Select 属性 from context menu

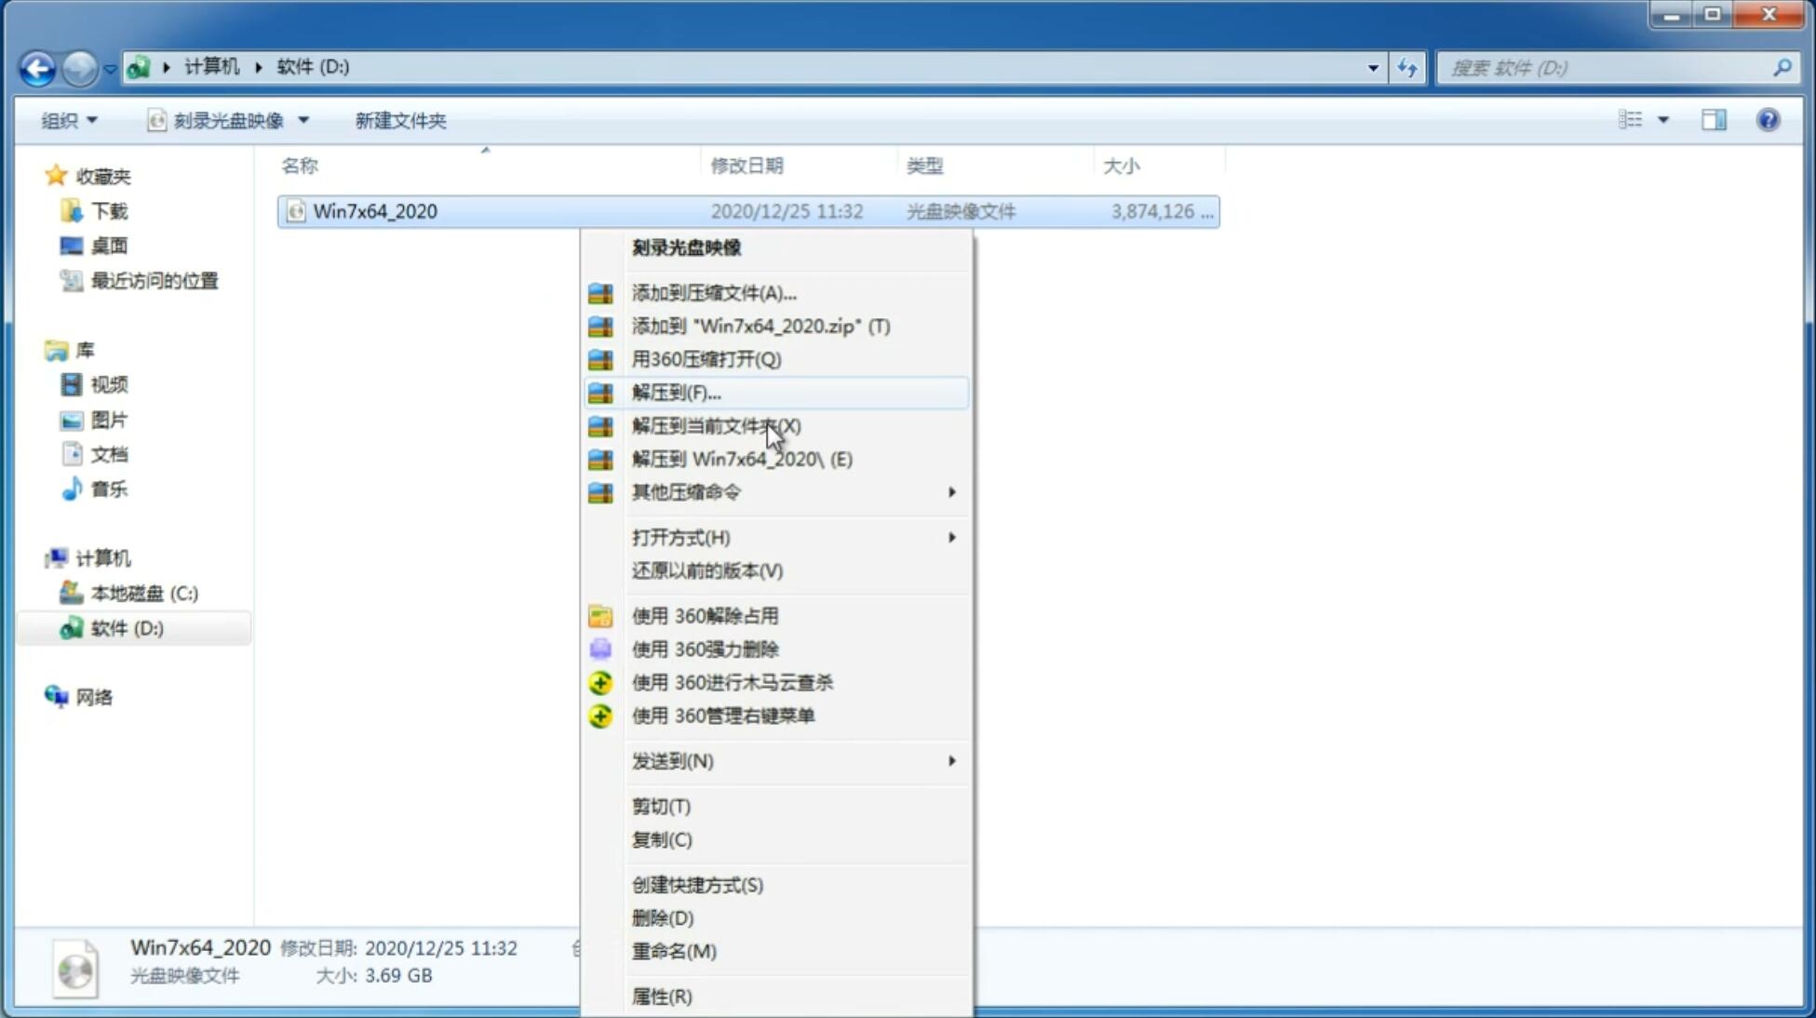(661, 996)
